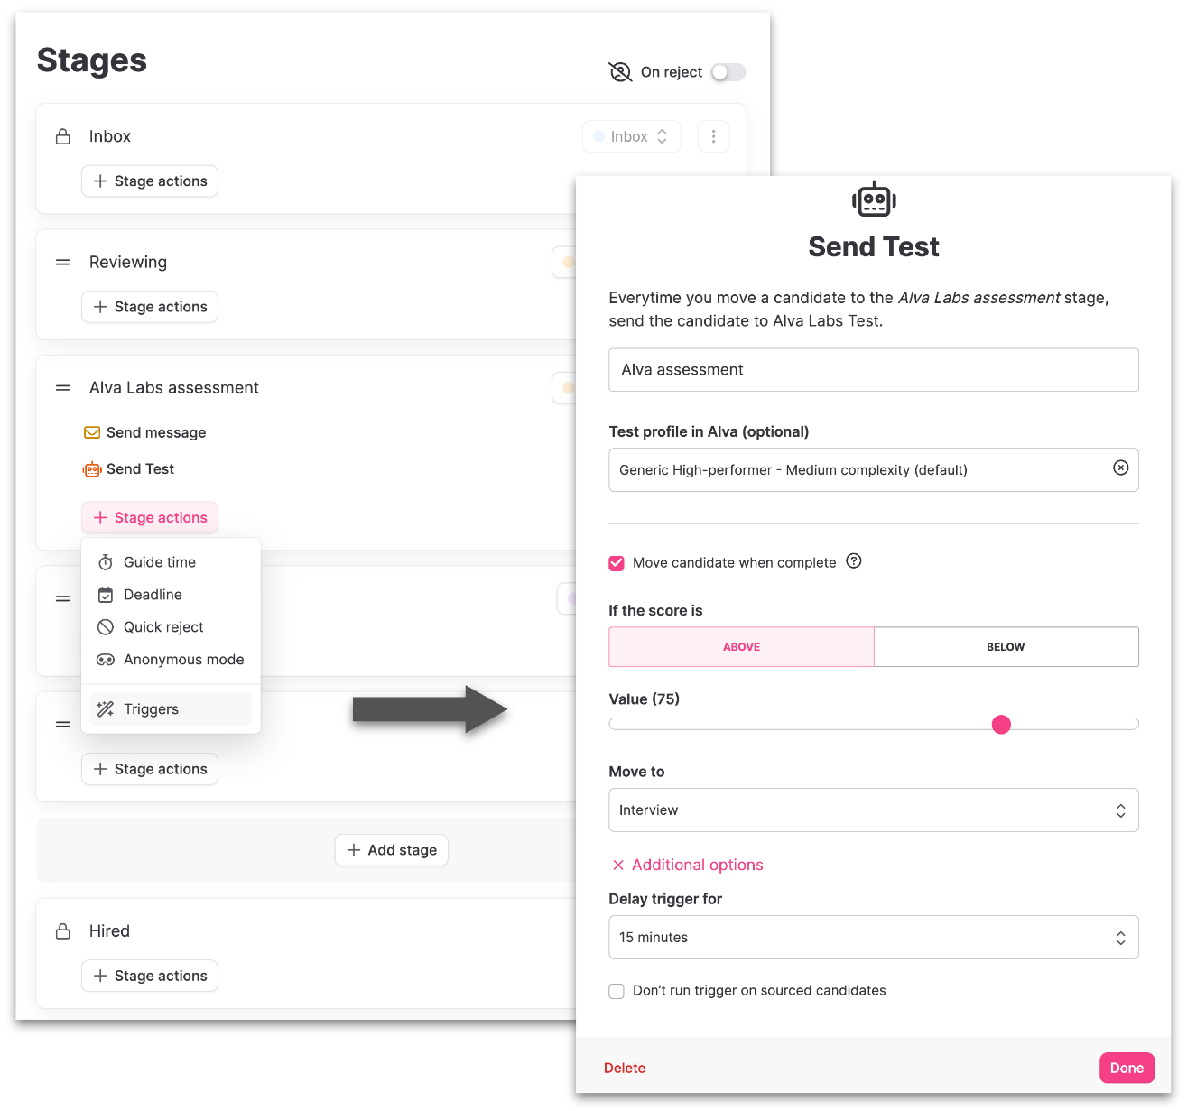Click the Delete link in the modal
Screen dimensions: 1187x1111
[x=624, y=1067]
